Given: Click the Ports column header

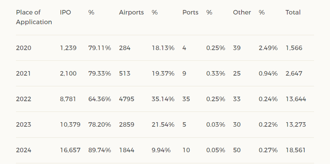Looking at the screenshot, I should [x=190, y=12].
